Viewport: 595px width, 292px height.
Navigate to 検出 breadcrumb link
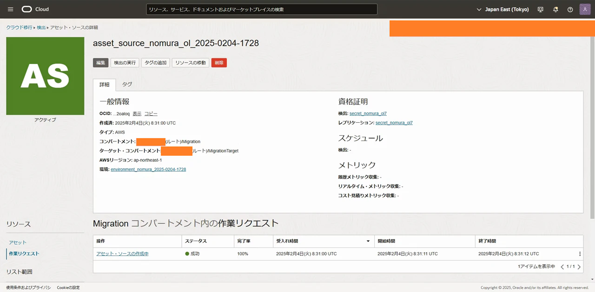(41, 27)
